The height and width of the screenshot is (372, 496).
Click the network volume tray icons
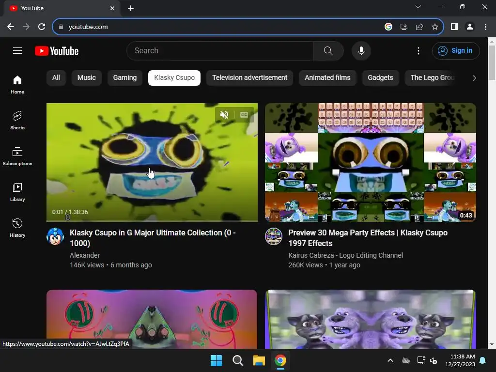pyautogui.click(x=427, y=360)
